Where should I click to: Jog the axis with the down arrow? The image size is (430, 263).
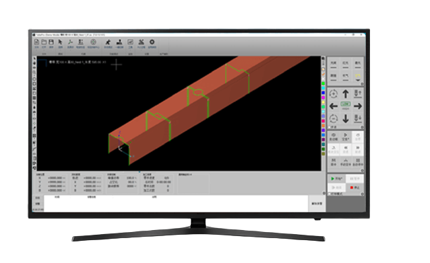346,118
